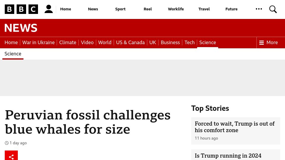Select Home in red news bar
Viewport: 285px width, 160px height.
click(x=11, y=42)
